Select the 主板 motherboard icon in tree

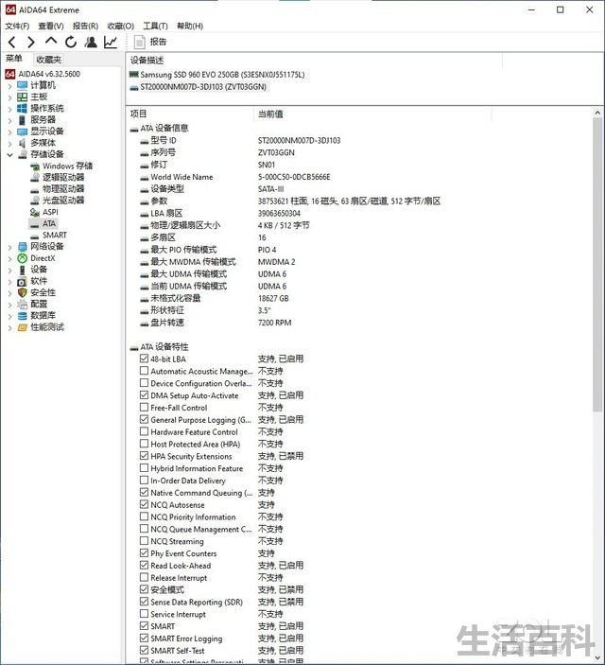tap(23, 96)
